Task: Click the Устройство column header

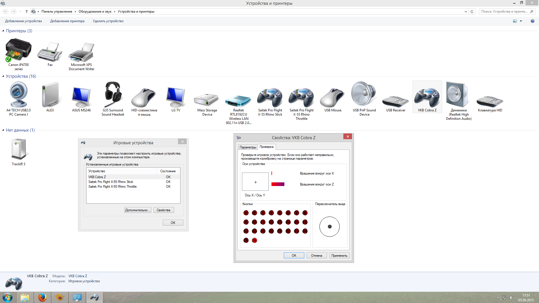Action: (x=121, y=171)
